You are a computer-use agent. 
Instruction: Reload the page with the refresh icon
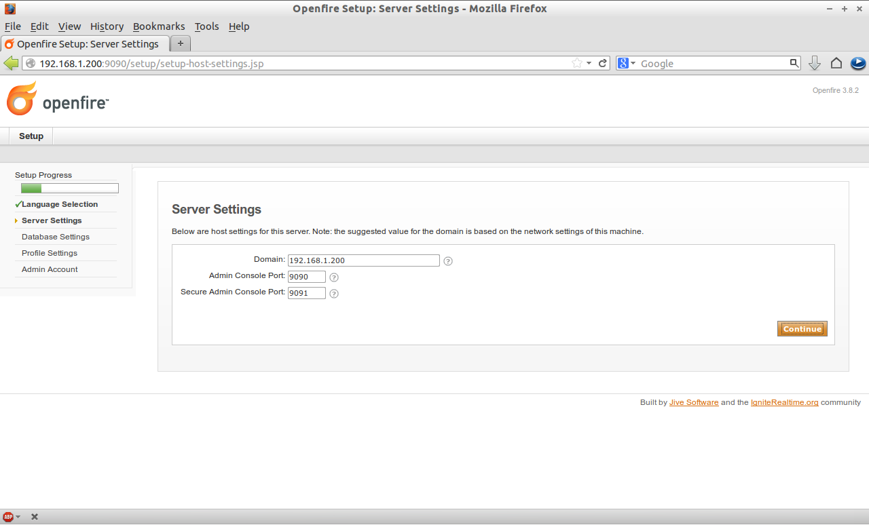[x=602, y=63]
